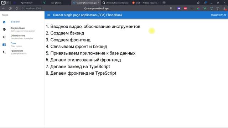Open the gray round extension icon after ABP
Image resolution: width=228 pixels, height=128 pixels.
click(x=192, y=9)
